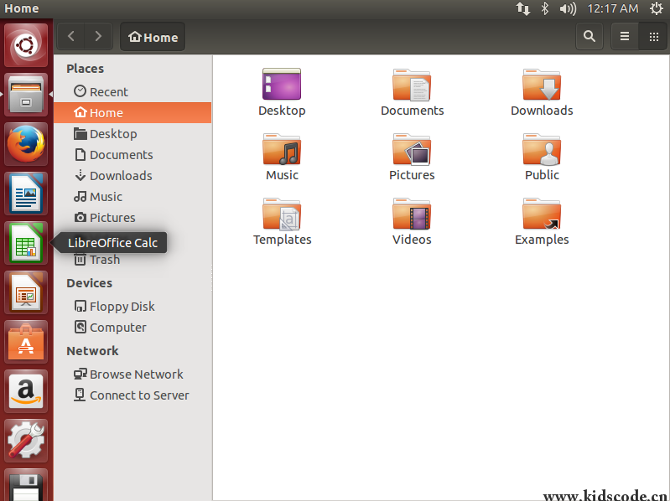The height and width of the screenshot is (501, 670).
Task: Select Downloads in the sidebar
Action: coord(132,175)
